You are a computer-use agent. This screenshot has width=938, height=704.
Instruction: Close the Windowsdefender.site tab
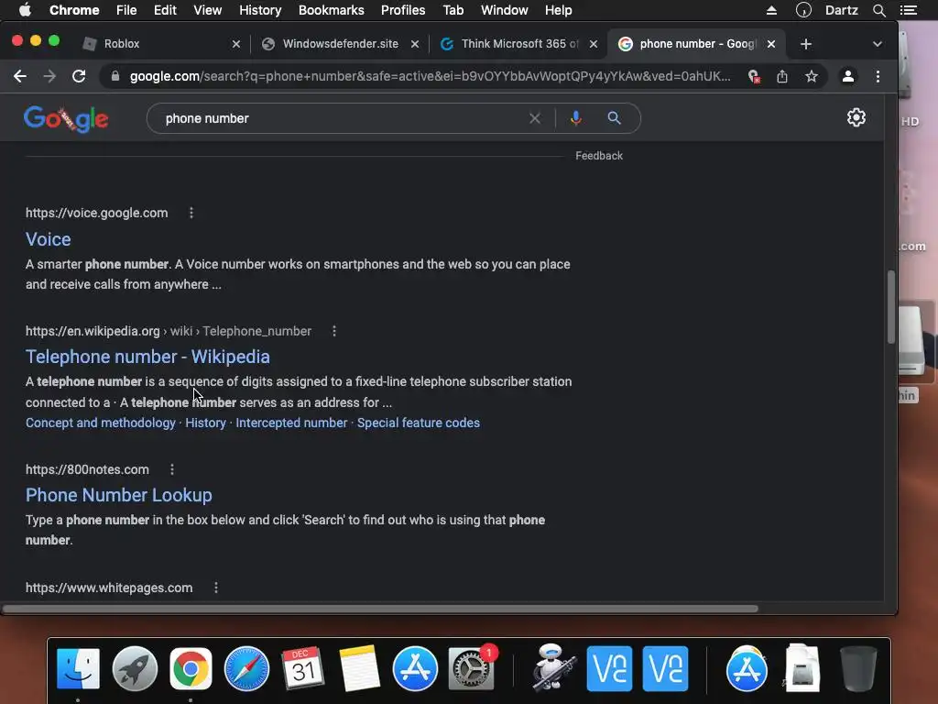415,44
